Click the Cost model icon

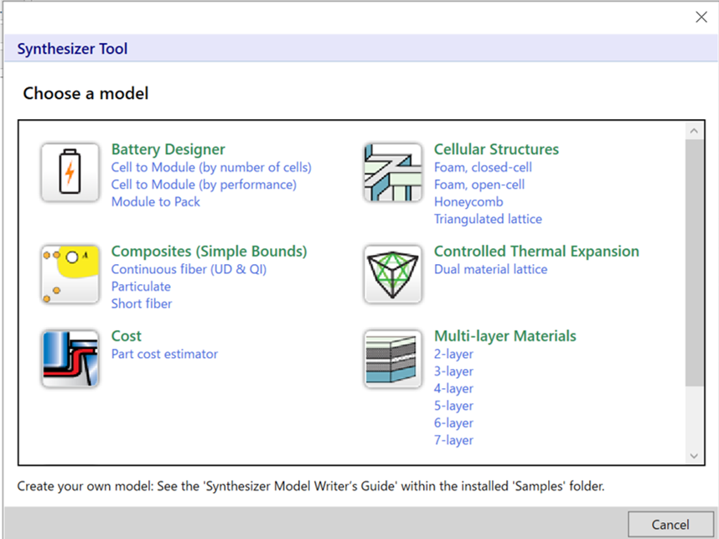[x=70, y=359]
